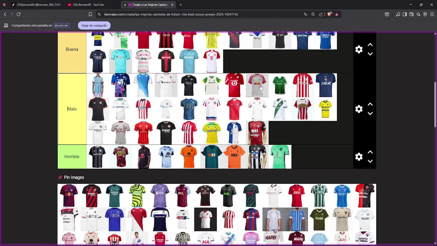
Task: Pick blue SAVVY jersey in image pool
Action: coord(342,196)
